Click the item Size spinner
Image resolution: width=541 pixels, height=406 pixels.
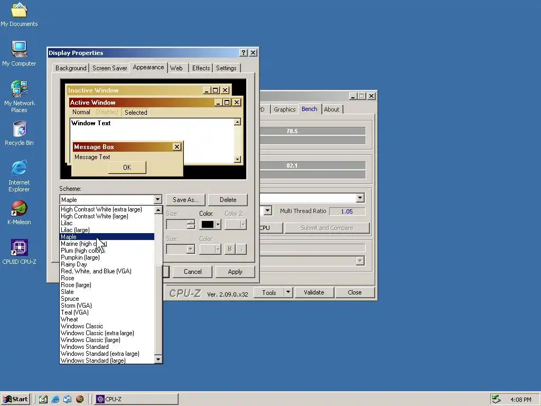click(191, 224)
